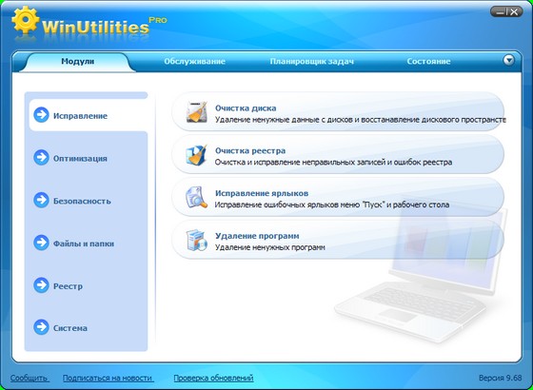Click the description 'Удаление ненужных программ'
Image resolution: width=533 pixels, height=390 pixels.
270,247
